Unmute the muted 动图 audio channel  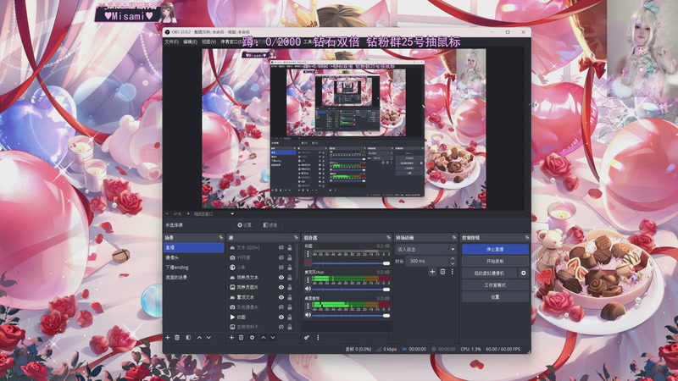coord(308,262)
